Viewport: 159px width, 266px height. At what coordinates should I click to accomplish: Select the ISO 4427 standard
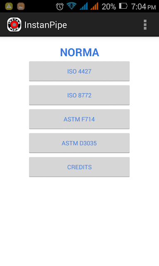click(x=79, y=71)
